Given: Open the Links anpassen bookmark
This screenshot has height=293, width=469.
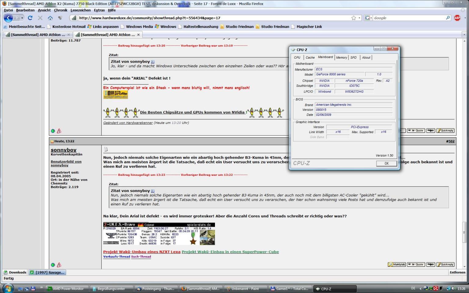Looking at the screenshot, I should pos(103,27).
